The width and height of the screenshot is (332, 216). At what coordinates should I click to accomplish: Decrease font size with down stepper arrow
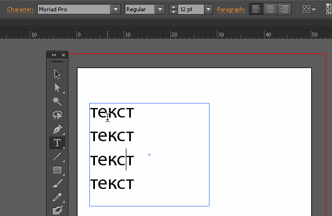point(174,12)
